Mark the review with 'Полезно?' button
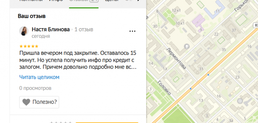 39,102
